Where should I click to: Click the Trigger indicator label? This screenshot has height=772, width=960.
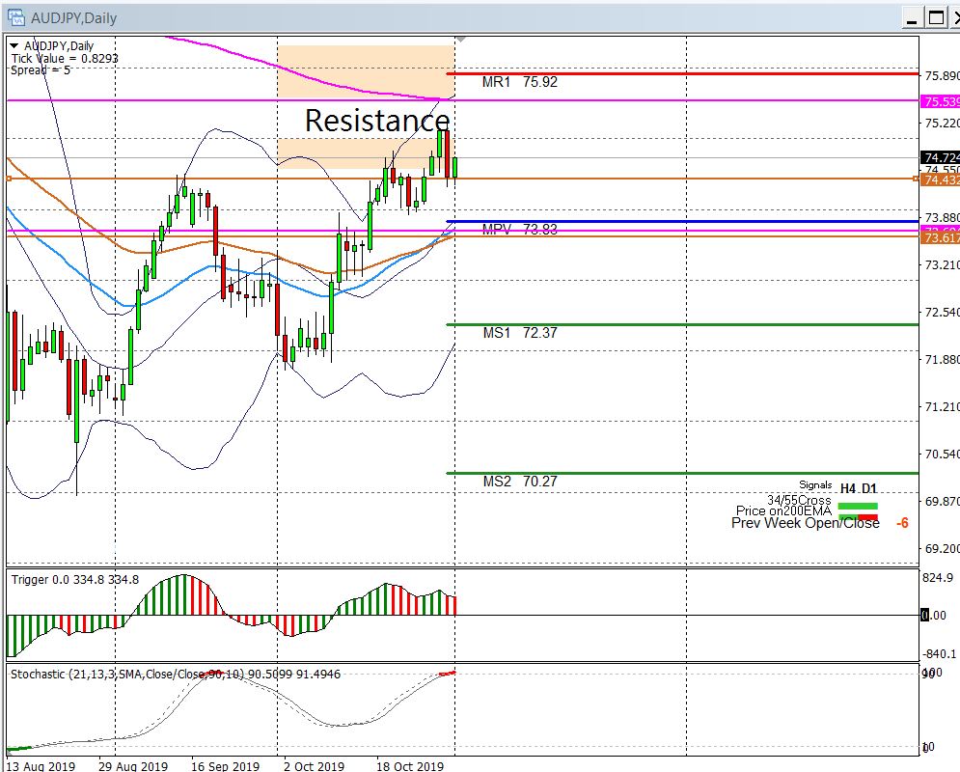[74, 579]
